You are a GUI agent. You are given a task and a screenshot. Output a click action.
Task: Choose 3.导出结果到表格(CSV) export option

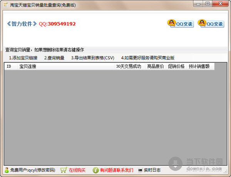click(x=93, y=58)
